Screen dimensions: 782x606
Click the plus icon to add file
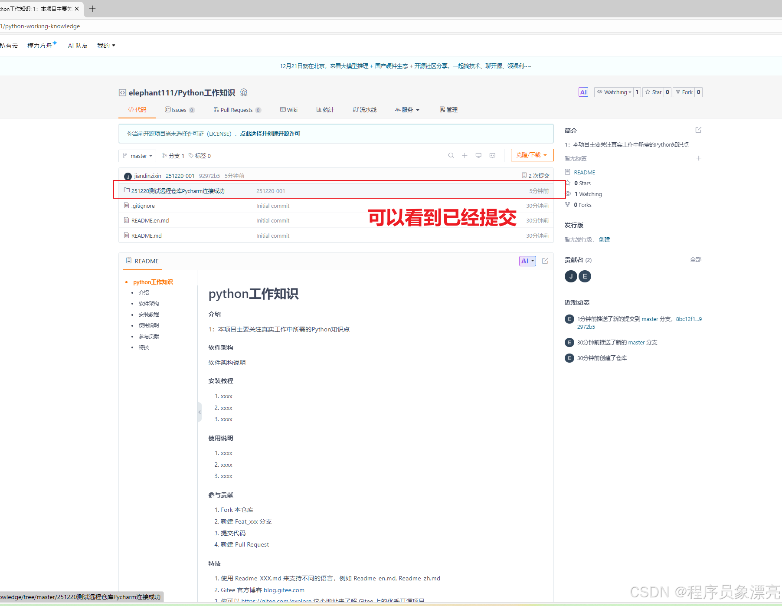coord(465,155)
